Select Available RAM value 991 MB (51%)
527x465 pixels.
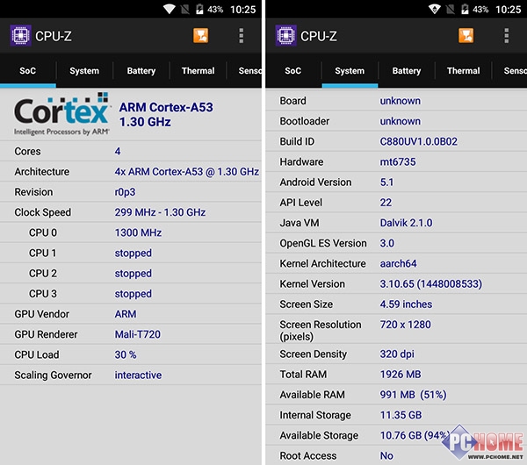[x=413, y=395]
